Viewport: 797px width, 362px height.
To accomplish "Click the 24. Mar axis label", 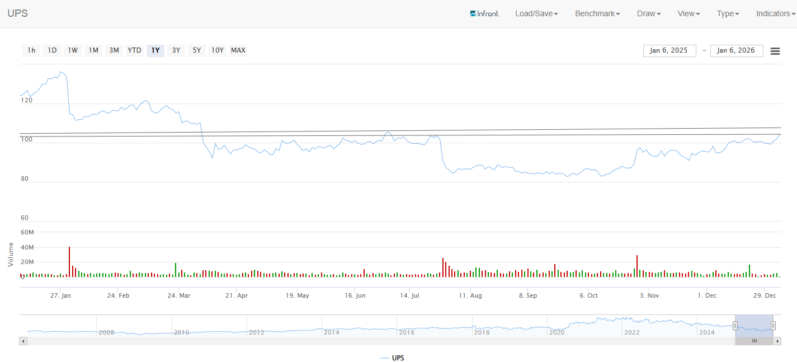I will point(179,295).
